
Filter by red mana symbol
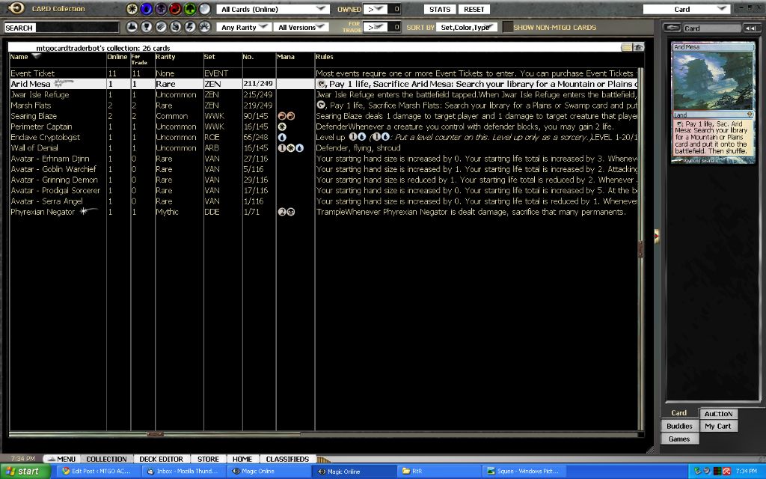click(175, 9)
